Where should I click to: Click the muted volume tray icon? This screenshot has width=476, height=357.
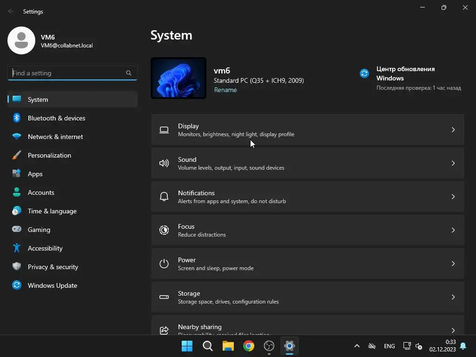click(x=419, y=346)
